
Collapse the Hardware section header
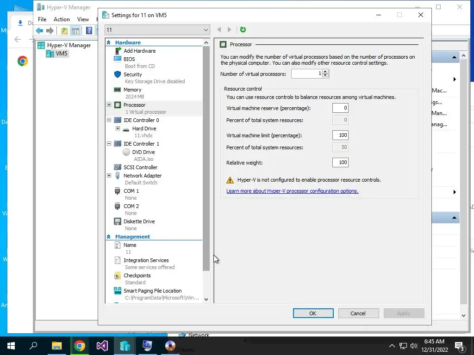pyautogui.click(x=108, y=43)
